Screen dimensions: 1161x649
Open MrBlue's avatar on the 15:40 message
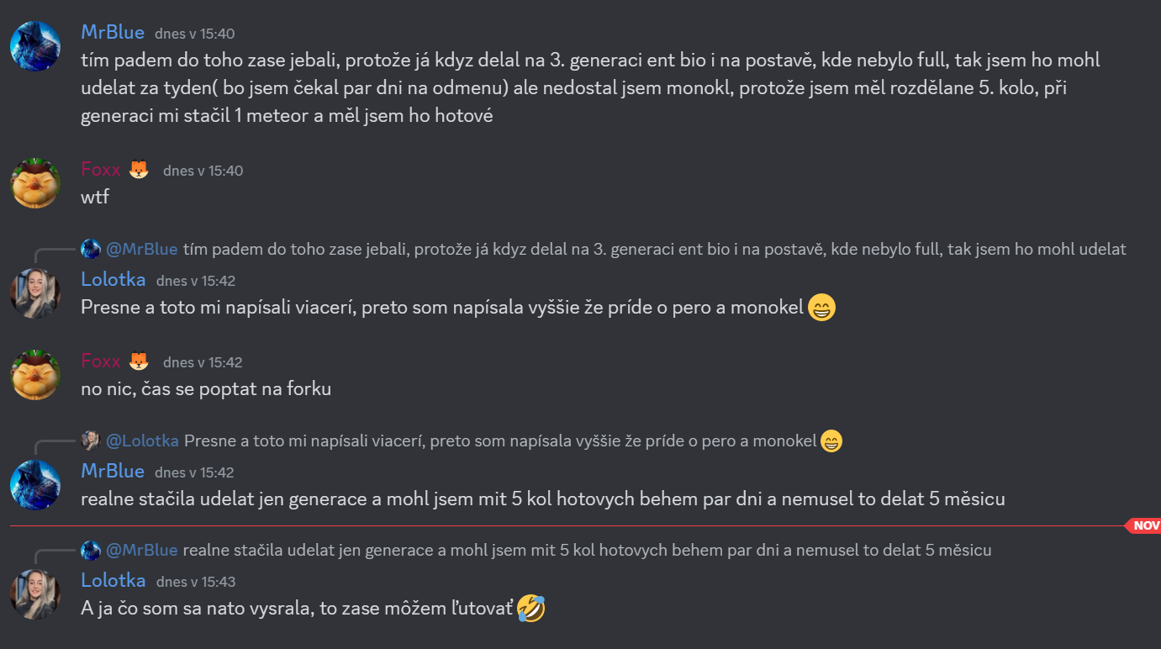pyautogui.click(x=34, y=46)
